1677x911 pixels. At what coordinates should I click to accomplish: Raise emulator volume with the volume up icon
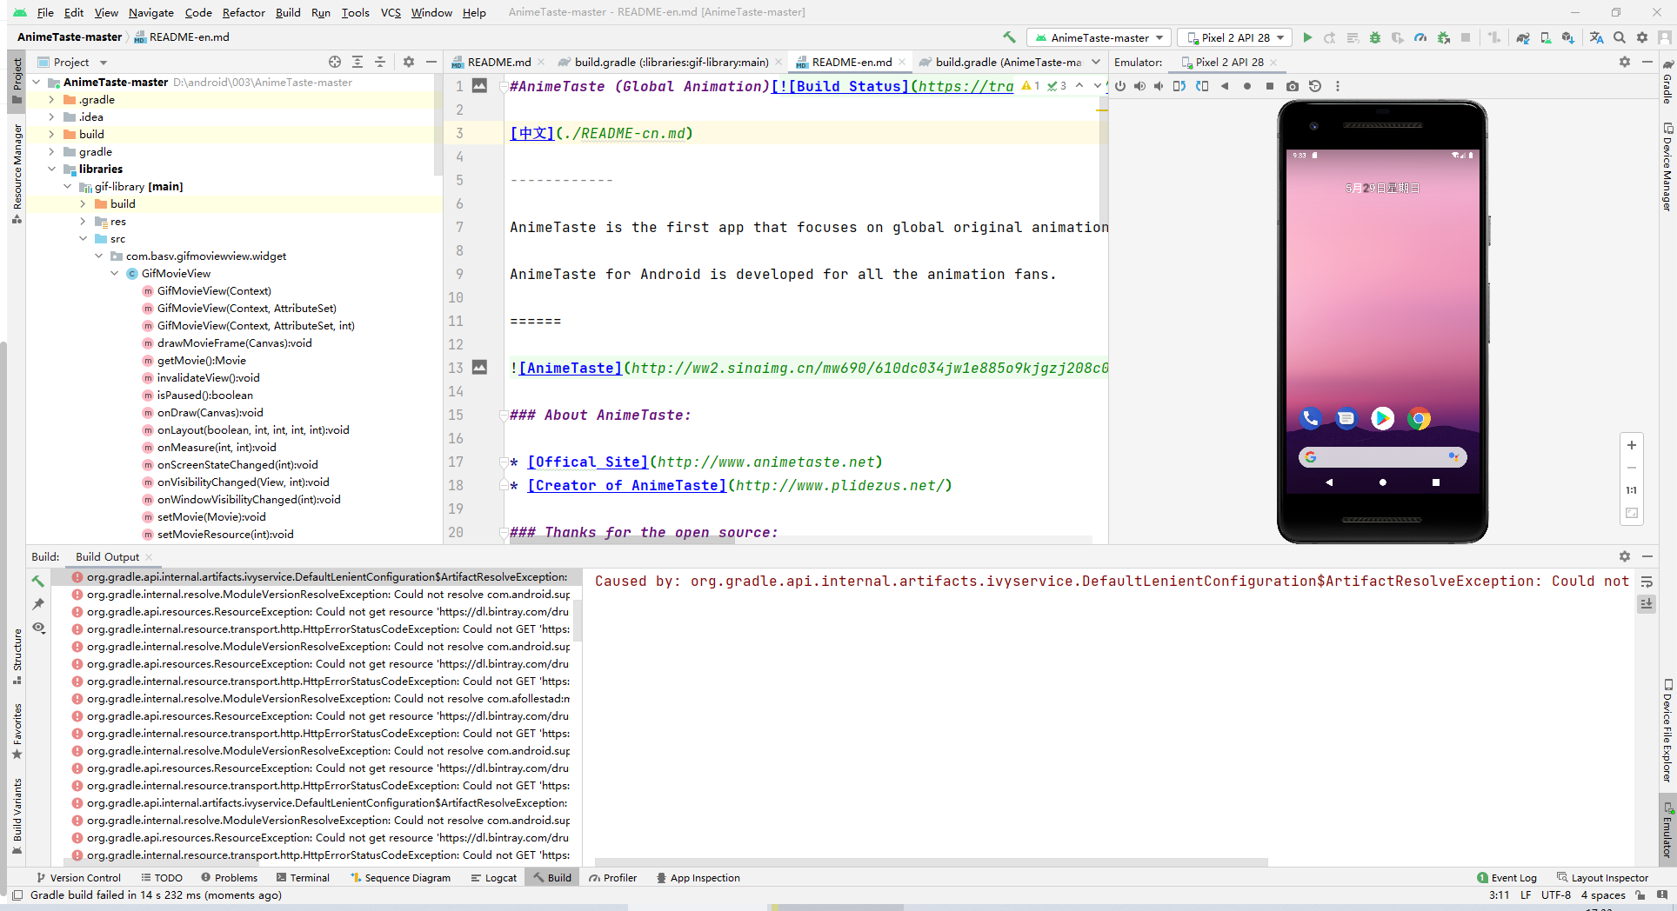pos(1139,86)
